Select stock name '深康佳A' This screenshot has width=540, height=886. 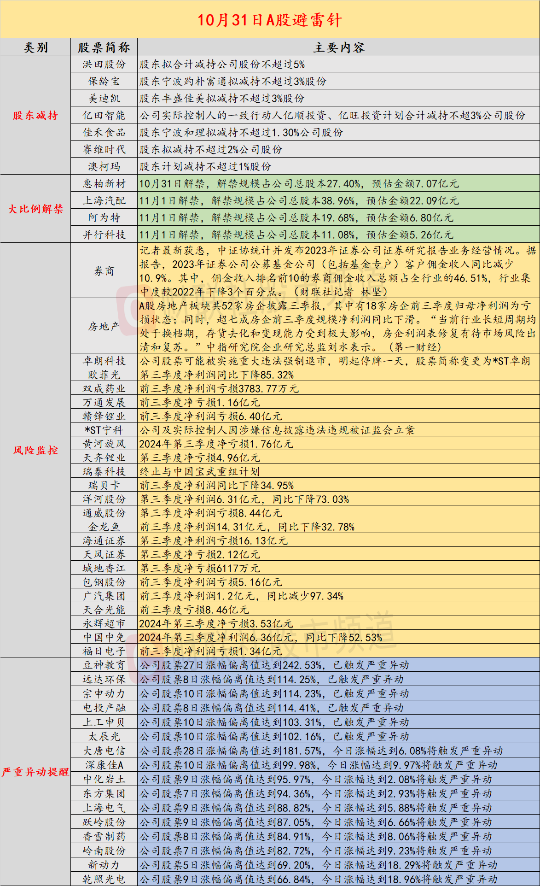click(104, 765)
